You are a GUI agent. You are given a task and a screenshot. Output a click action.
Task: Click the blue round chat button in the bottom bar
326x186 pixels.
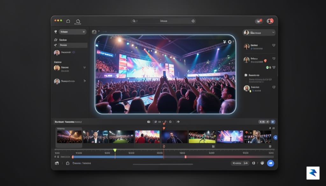[x=271, y=163]
